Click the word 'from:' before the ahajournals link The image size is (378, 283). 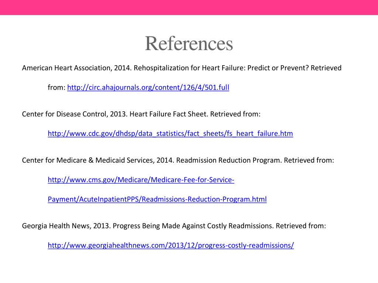56,87
